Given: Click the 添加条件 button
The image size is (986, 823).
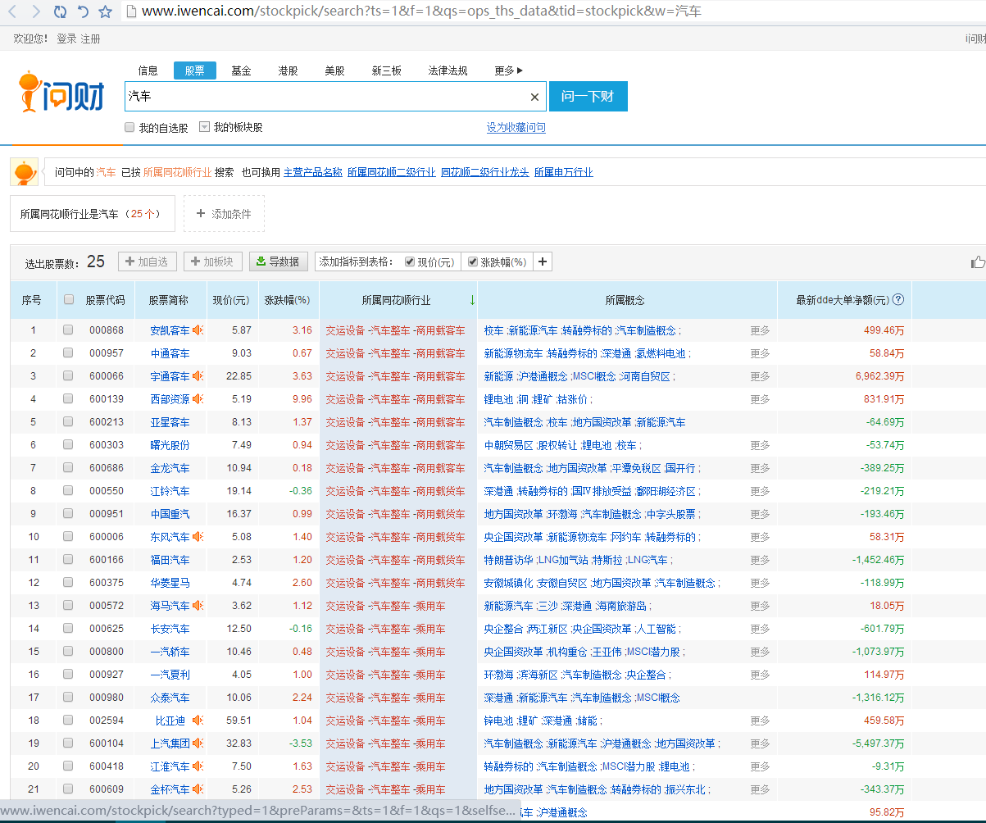Looking at the screenshot, I should coord(224,214).
